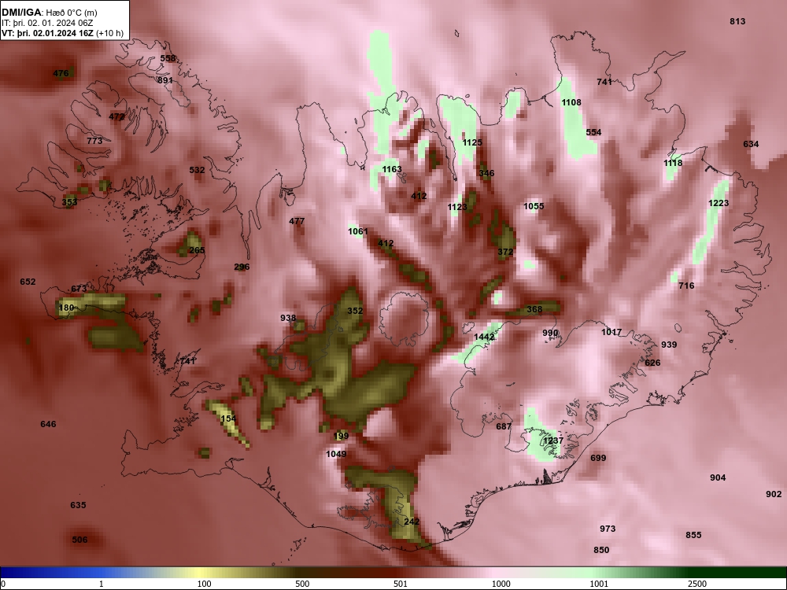This screenshot has height=590, width=787.
Task: Select the 1163 map value
Action: pyautogui.click(x=391, y=169)
